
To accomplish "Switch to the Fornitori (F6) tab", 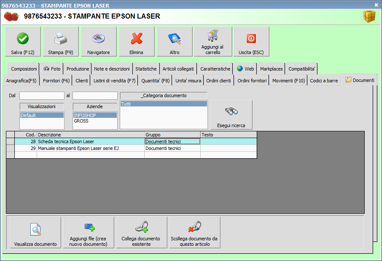I will point(56,81).
